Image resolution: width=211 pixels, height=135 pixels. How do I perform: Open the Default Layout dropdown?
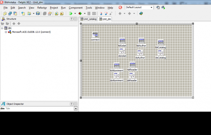click(x=151, y=7)
